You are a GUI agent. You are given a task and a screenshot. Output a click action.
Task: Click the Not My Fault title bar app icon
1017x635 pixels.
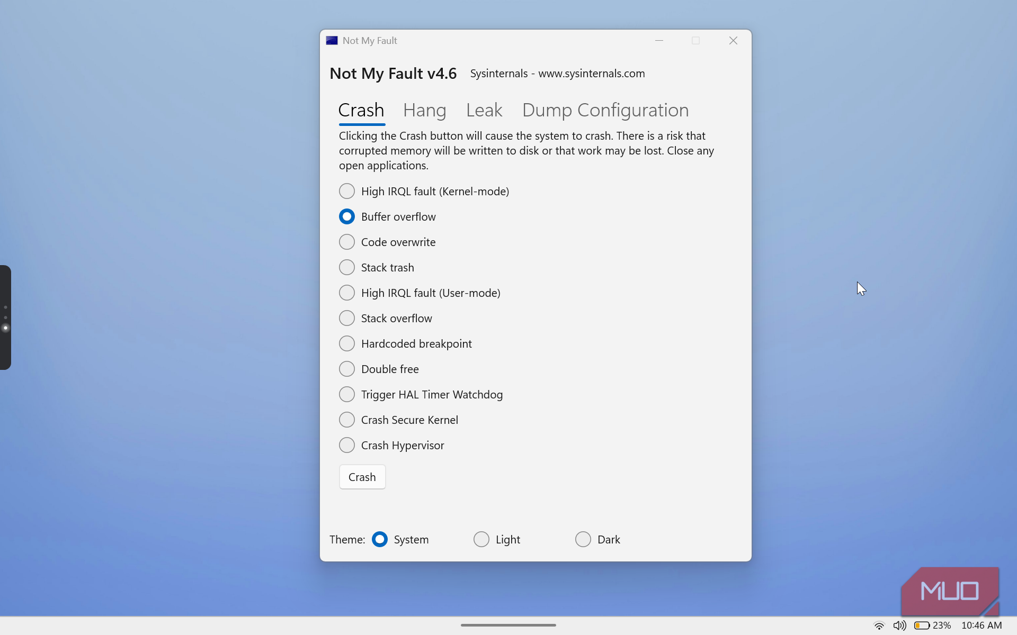click(332, 41)
